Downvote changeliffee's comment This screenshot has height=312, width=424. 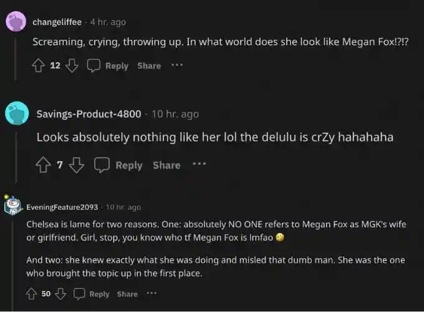pyautogui.click(x=72, y=66)
